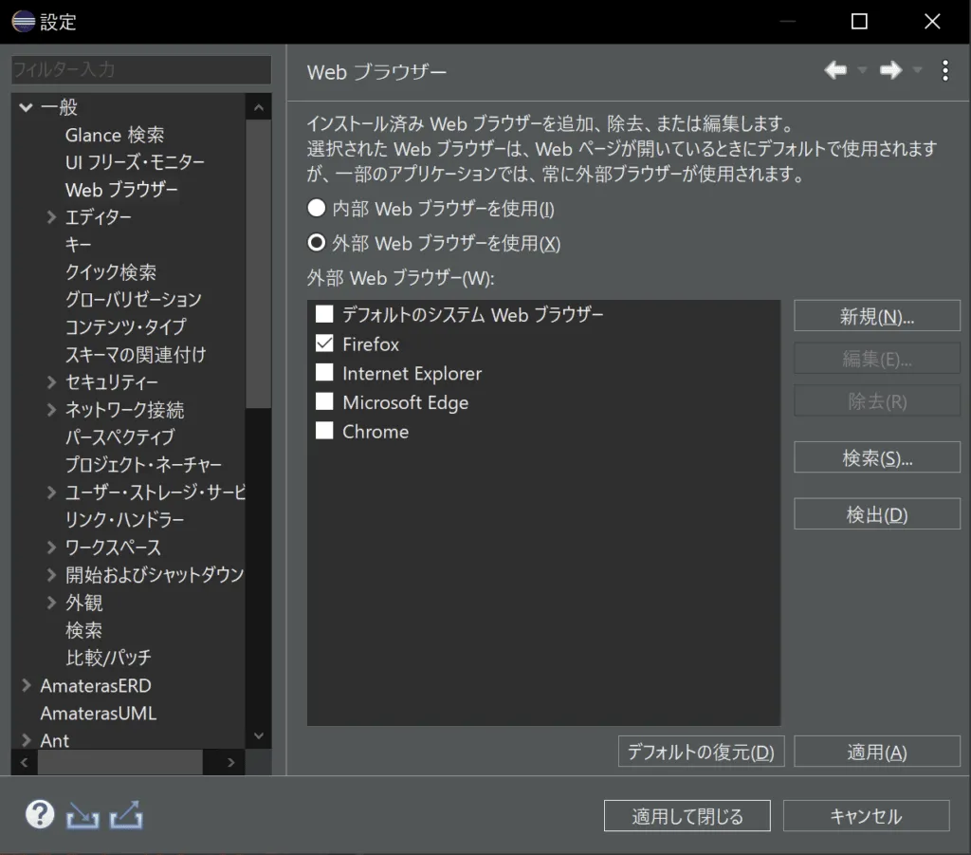Expand the エディター tree node

click(51, 217)
